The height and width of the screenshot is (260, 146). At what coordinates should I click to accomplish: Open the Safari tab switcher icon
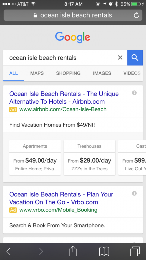135,251
